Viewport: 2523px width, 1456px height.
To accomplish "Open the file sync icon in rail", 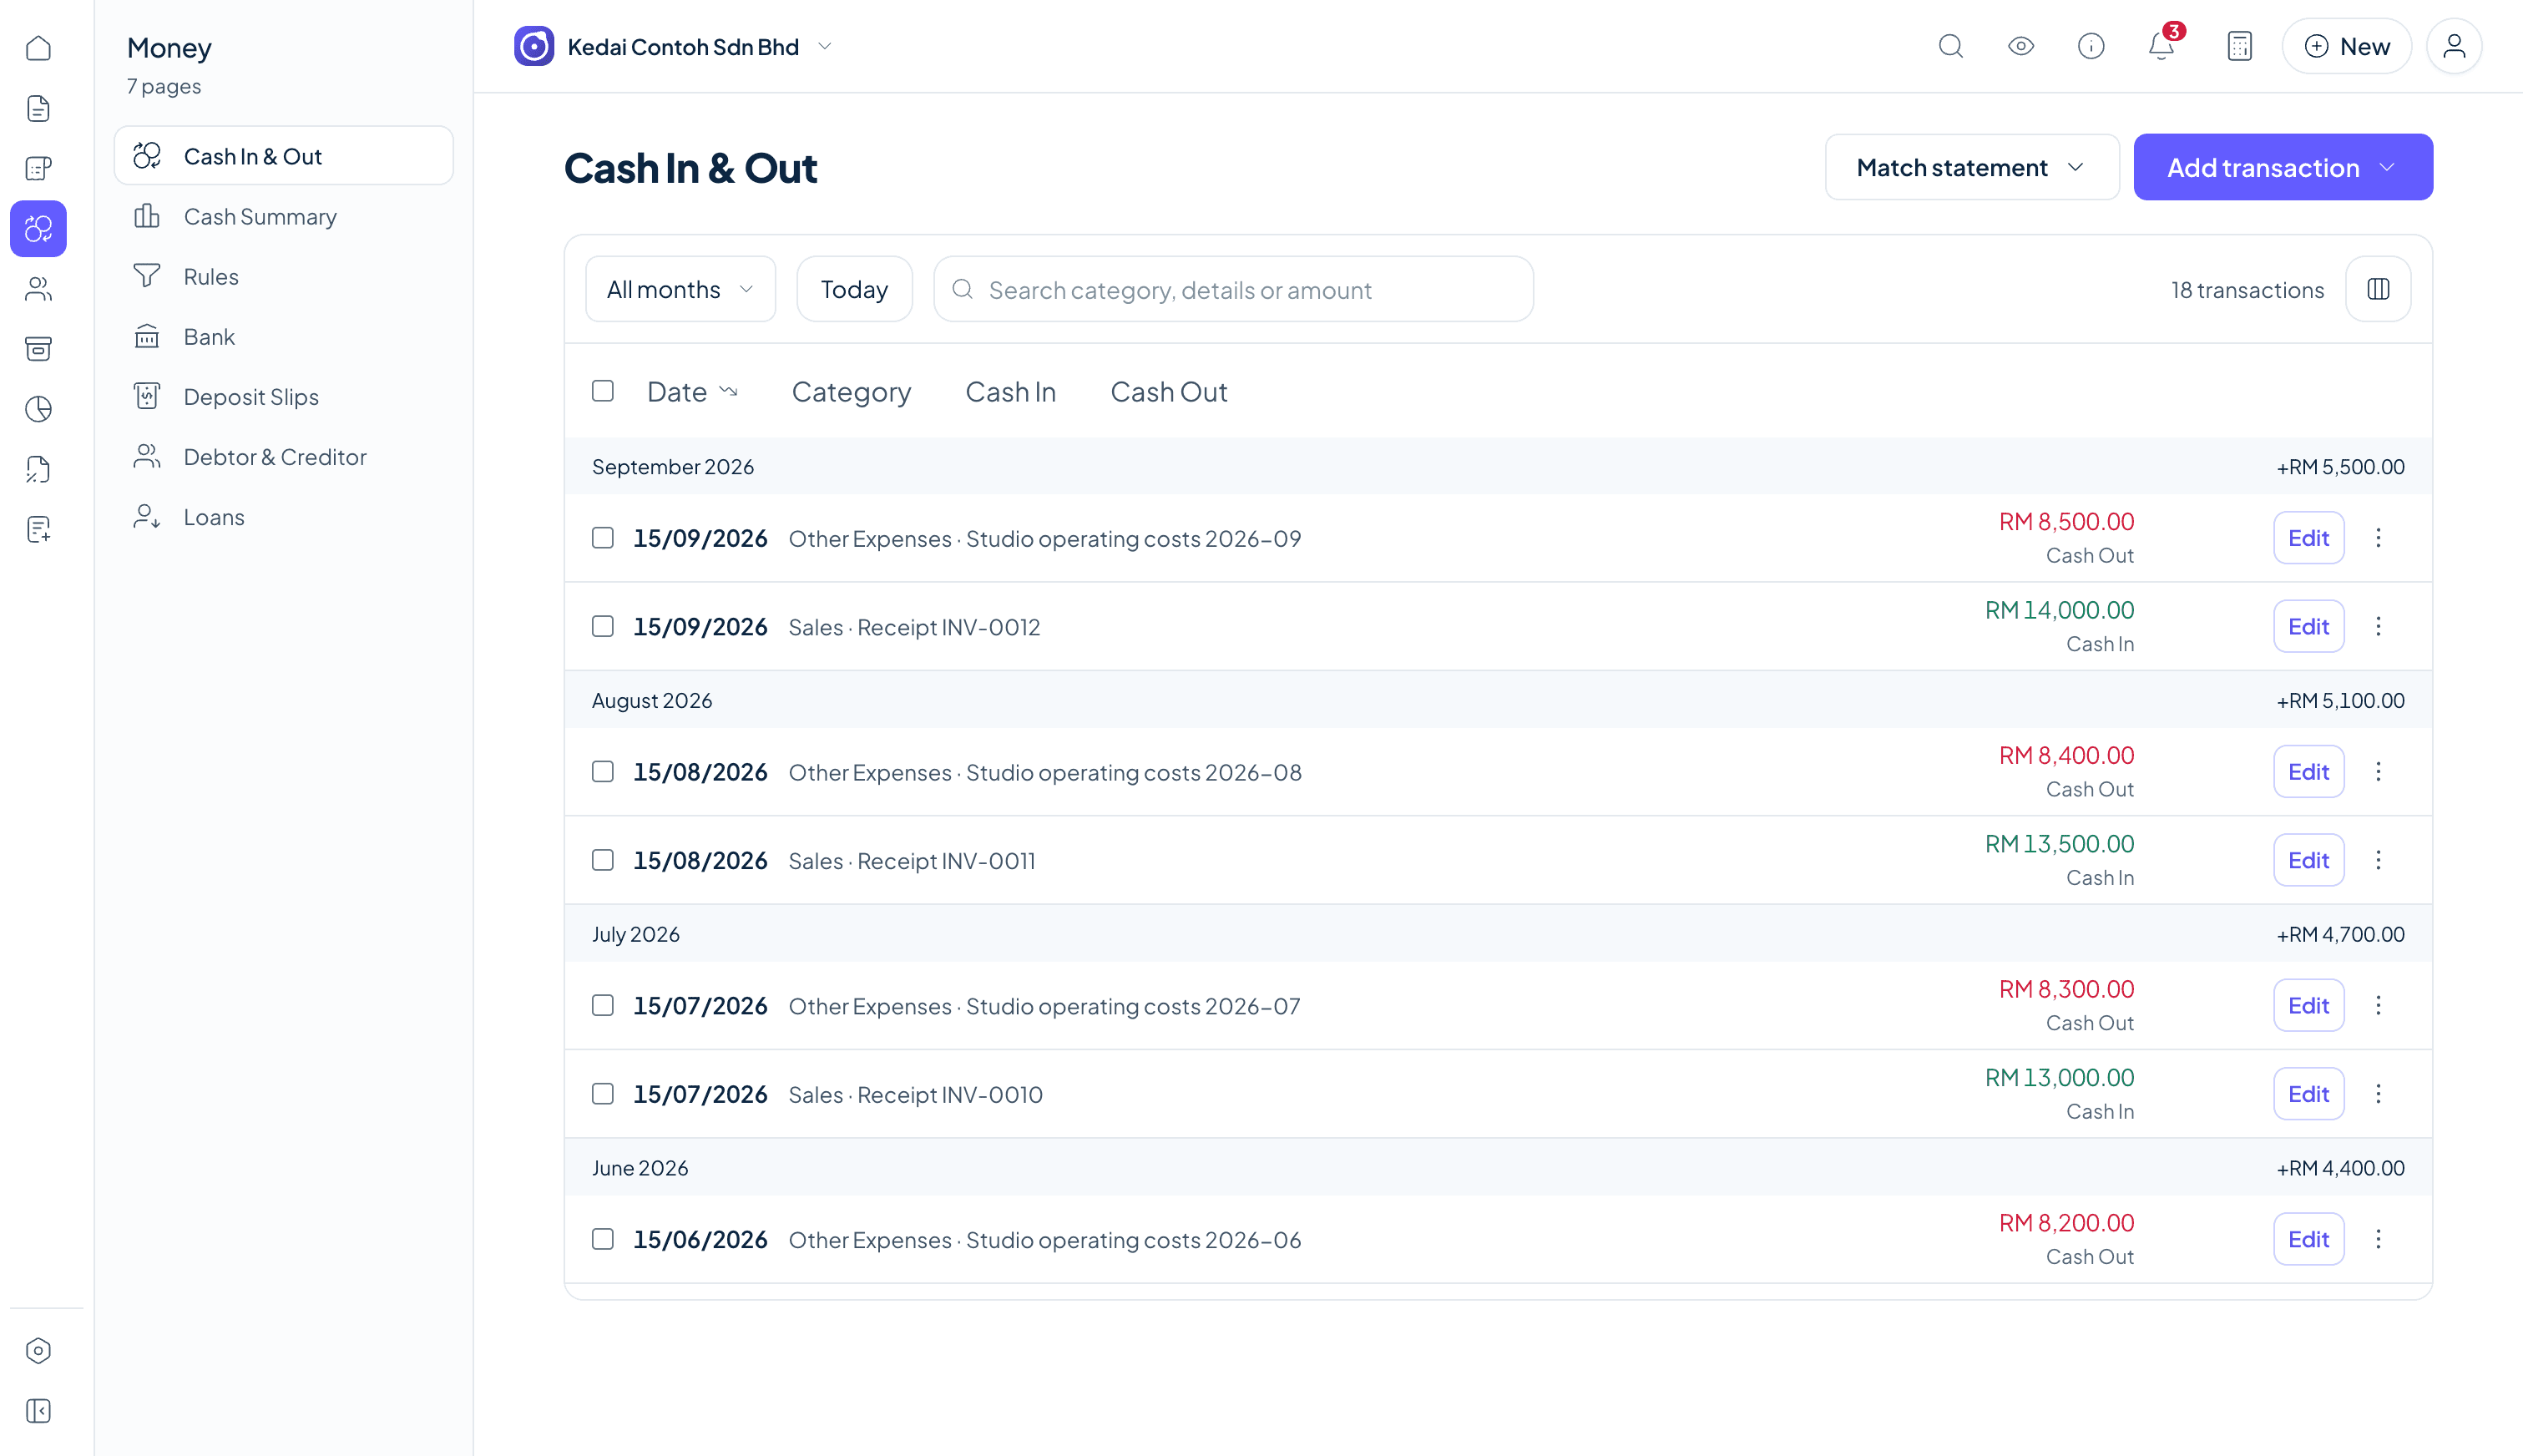I will 38,469.
